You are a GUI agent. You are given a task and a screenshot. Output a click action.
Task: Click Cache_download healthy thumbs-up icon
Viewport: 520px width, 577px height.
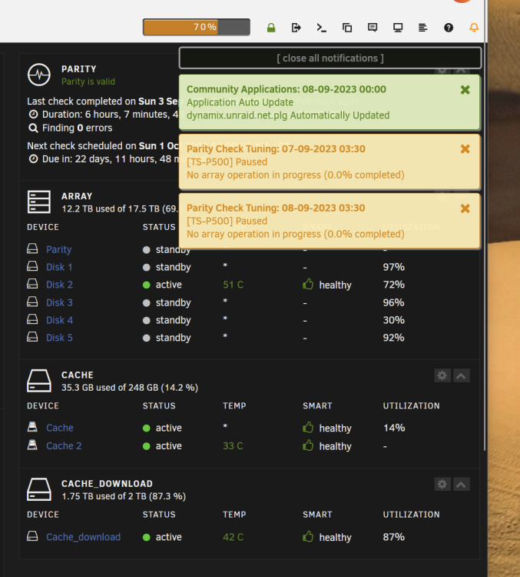coord(308,536)
